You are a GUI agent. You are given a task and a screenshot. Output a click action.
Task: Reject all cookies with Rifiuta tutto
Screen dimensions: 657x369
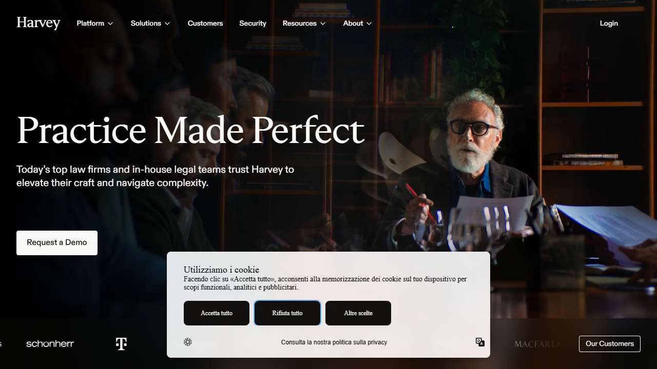point(287,313)
